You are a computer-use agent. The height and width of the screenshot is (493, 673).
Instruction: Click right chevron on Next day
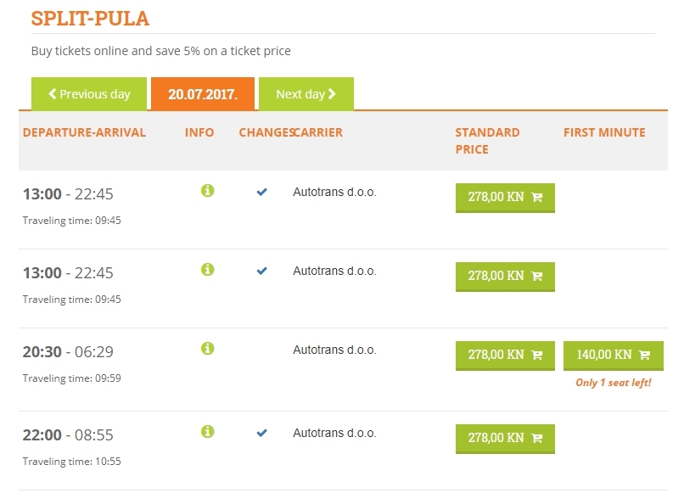click(332, 93)
